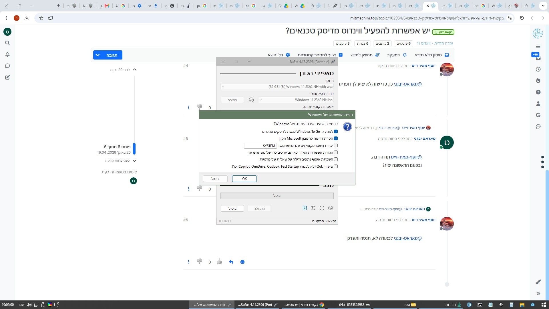Open forum search in left sidebar
The height and width of the screenshot is (309, 549).
pyautogui.click(x=7, y=43)
